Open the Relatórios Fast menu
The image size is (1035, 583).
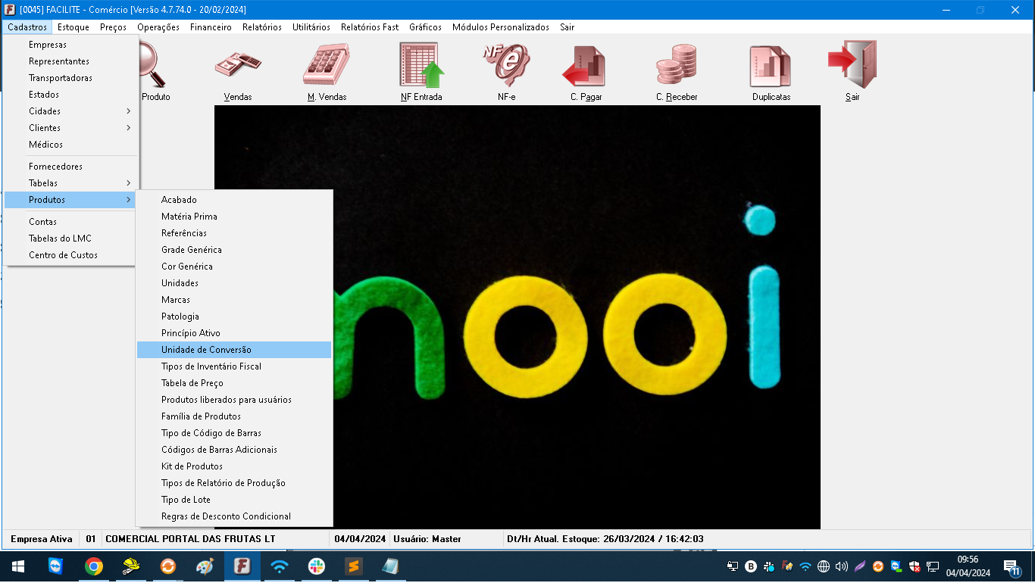(370, 27)
